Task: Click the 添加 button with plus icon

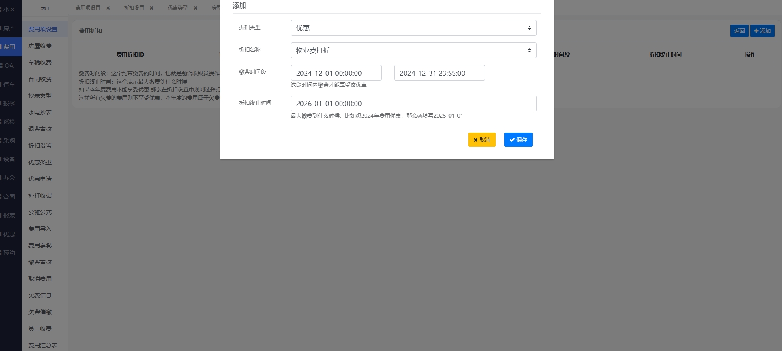Action: [x=762, y=31]
